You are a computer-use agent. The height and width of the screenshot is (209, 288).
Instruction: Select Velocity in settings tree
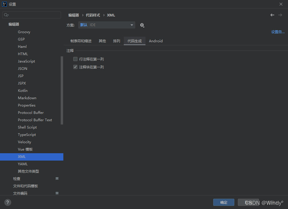tap(24, 142)
